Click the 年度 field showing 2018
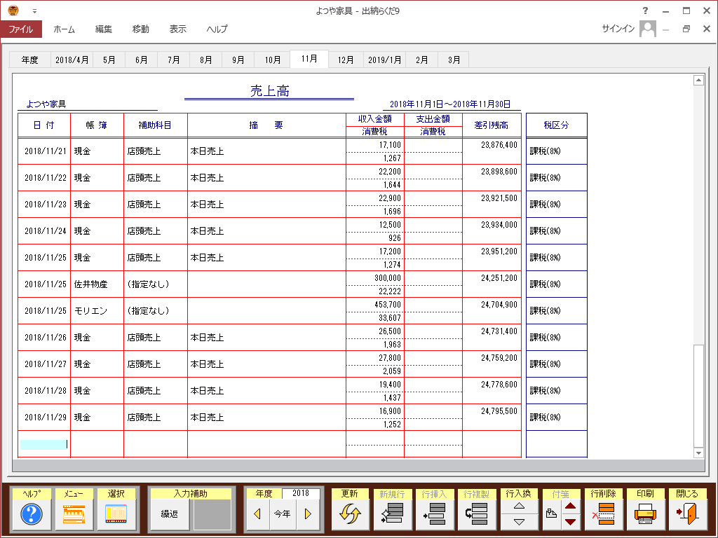Screen dimensions: 718x538 (301, 493)
